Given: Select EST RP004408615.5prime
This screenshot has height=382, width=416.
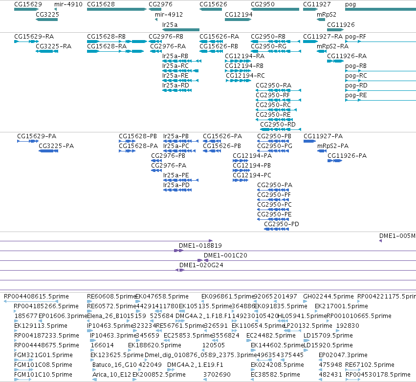Looking at the screenshot, I should tap(31, 301).
